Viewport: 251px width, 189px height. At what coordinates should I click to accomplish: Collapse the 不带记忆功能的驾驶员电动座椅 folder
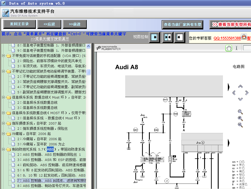(3, 71)
